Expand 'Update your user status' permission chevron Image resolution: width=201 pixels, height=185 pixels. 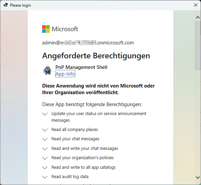pos(45,114)
